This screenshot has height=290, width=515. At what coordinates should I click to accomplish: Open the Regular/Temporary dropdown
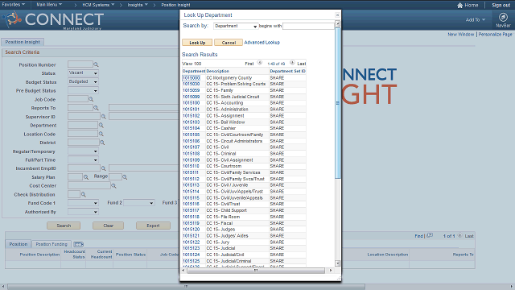[x=83, y=151]
